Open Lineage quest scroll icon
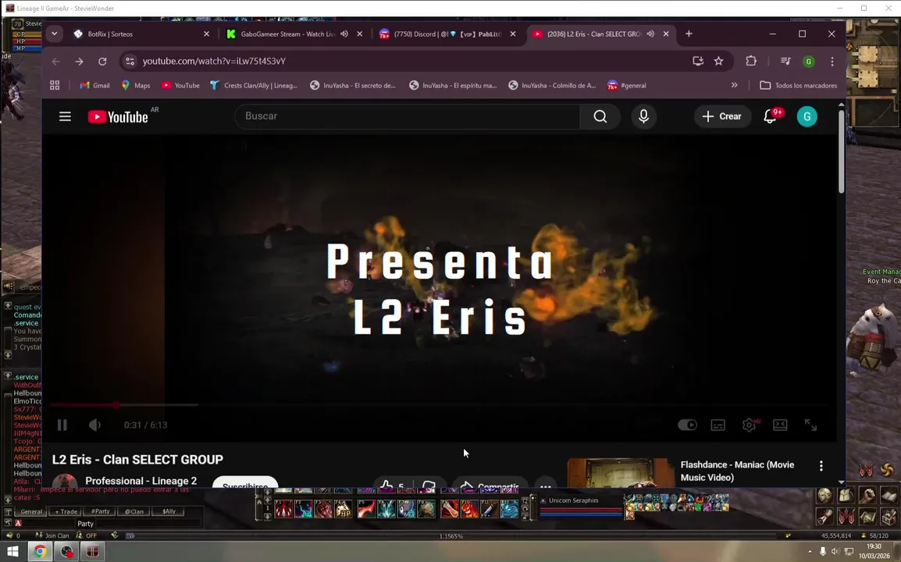 (824, 516)
